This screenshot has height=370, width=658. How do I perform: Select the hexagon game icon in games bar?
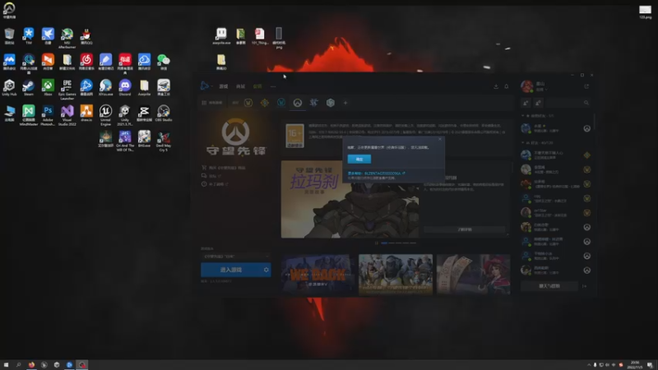tap(331, 103)
